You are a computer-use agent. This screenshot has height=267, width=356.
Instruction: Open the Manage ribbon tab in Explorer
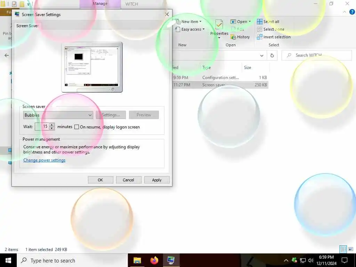(x=100, y=4)
